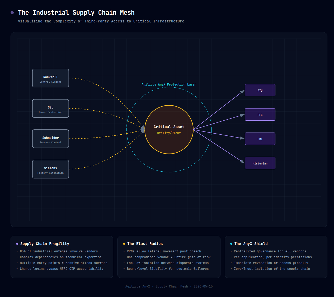Click the footer Agilicus AnyX Supply Chain Mesh text

tap(169, 286)
